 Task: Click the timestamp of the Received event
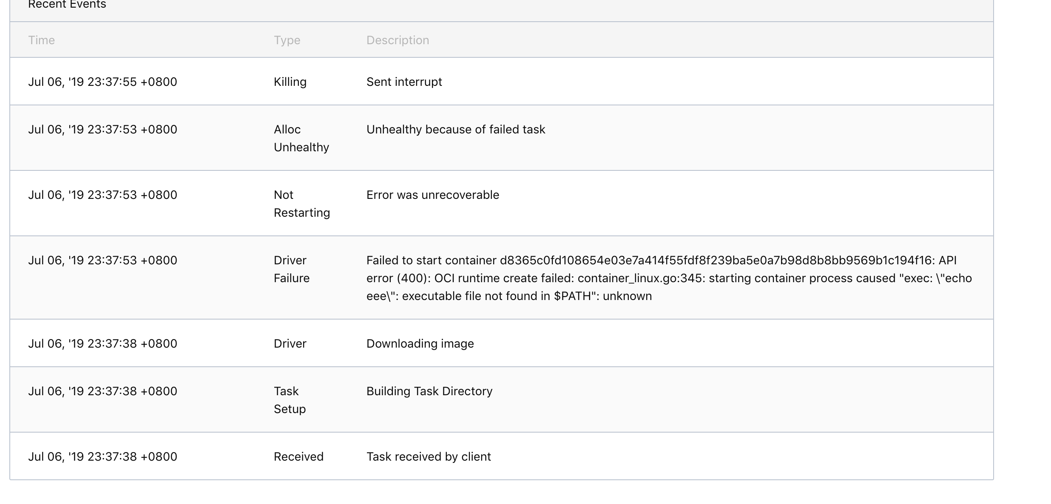(102, 456)
